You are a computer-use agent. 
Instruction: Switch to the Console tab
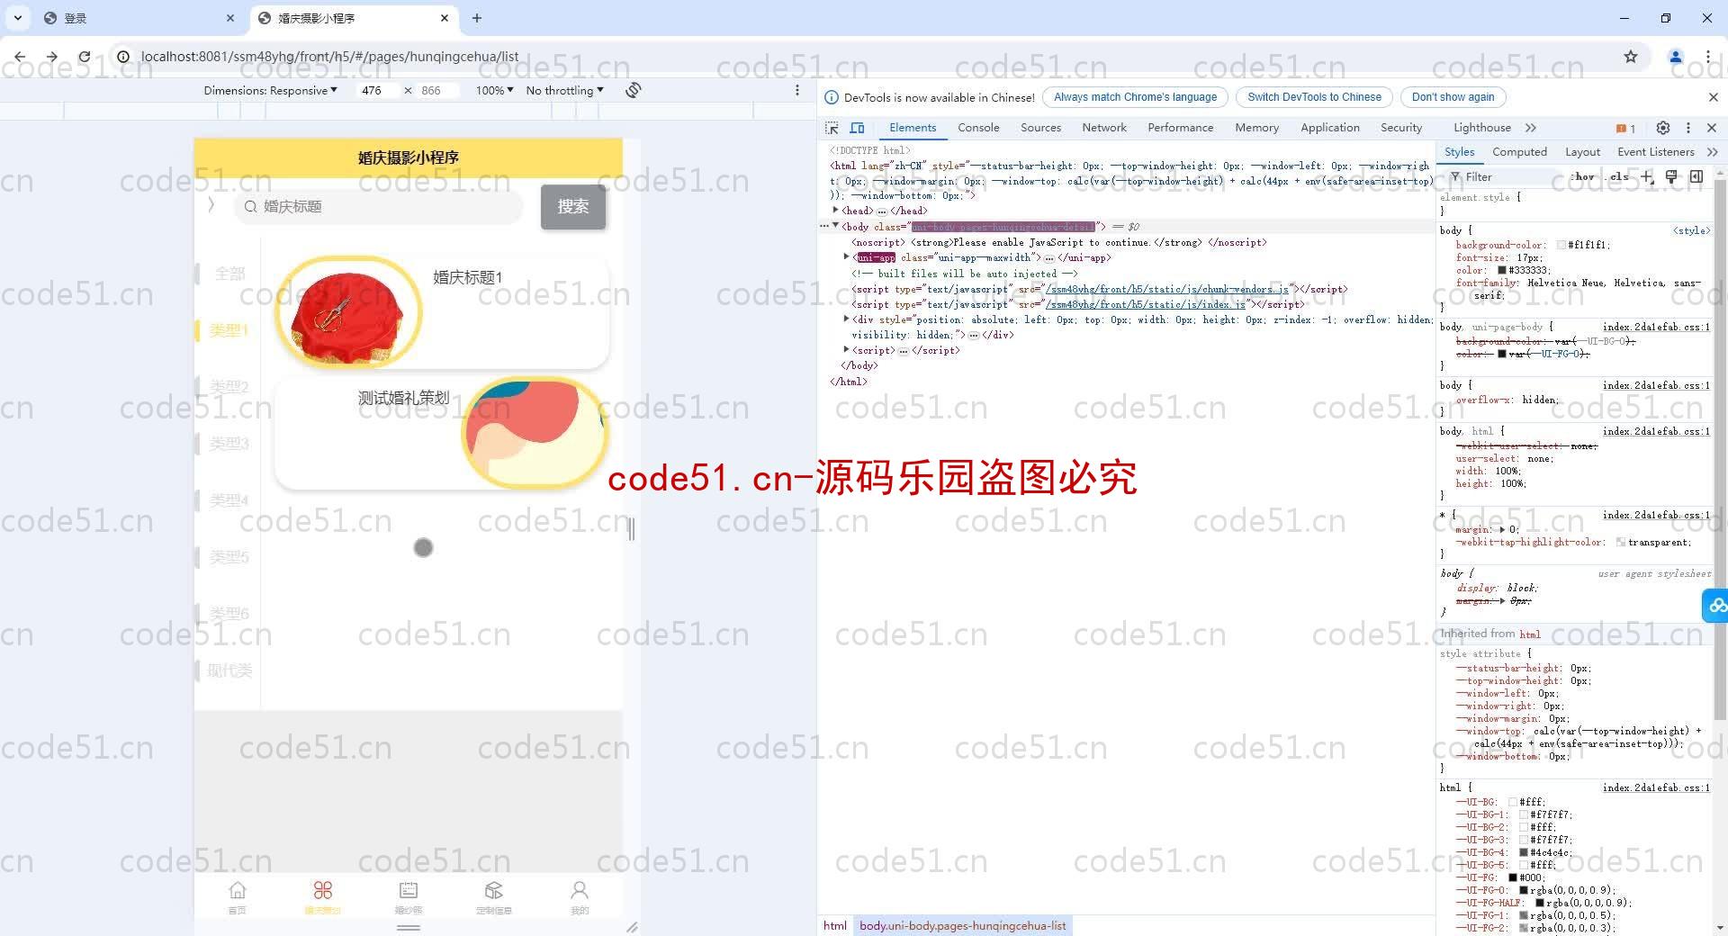(x=978, y=128)
